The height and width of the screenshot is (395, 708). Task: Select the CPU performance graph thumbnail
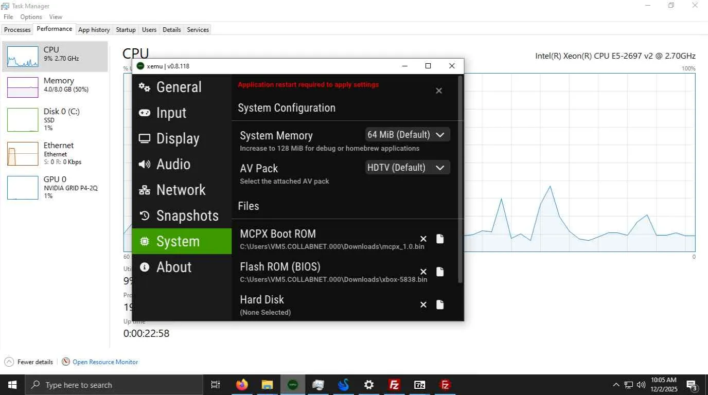click(23, 57)
